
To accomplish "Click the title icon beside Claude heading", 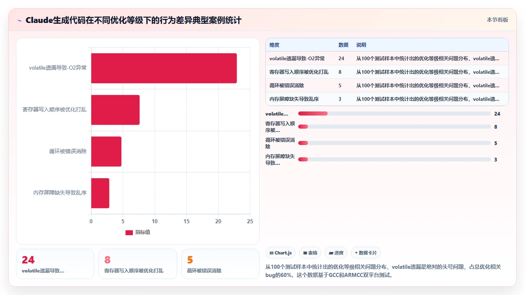I will pyautogui.click(x=19, y=20).
